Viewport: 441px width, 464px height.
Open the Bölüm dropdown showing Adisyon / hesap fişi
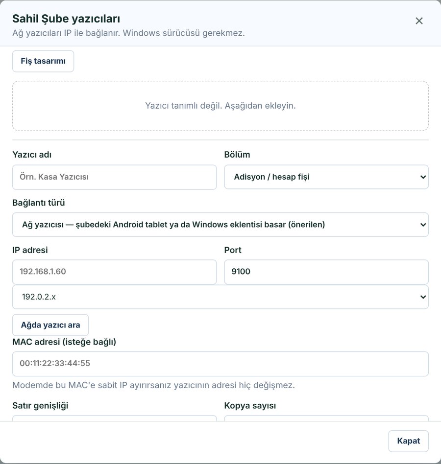(326, 177)
